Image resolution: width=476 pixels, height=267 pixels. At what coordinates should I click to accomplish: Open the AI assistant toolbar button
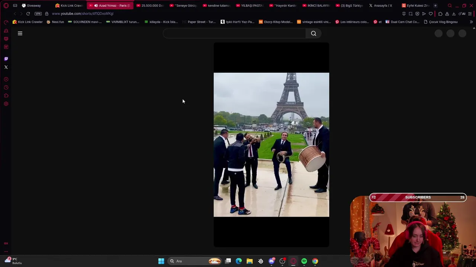click(x=462, y=14)
